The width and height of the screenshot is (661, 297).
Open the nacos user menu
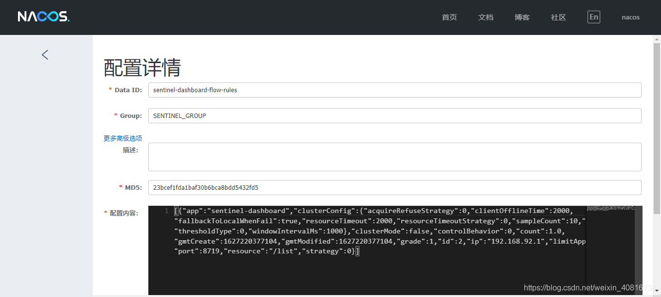631,17
